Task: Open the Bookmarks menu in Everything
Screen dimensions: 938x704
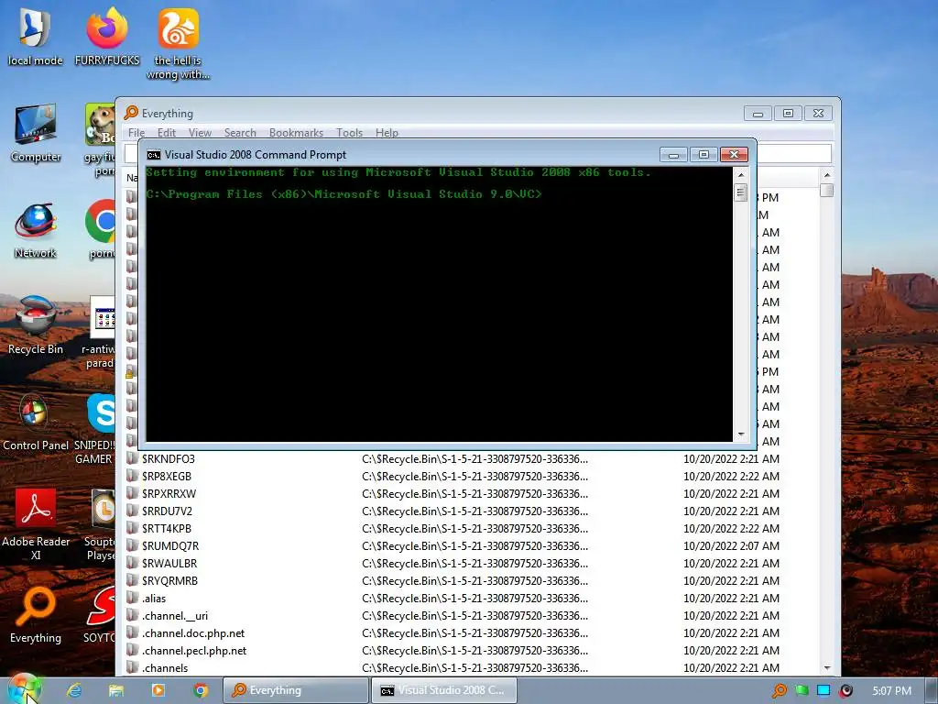Action: coord(296,132)
